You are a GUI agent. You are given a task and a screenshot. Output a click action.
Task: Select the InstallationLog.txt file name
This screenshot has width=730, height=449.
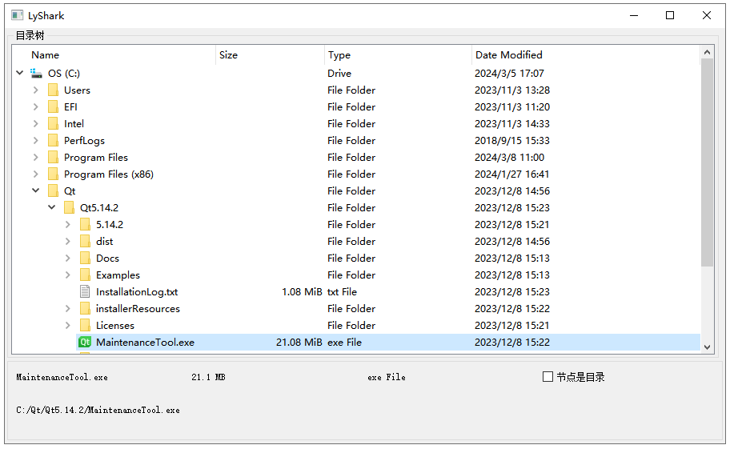[137, 292]
